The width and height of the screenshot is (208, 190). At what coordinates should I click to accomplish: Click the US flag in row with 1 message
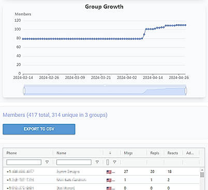[x=109, y=180]
